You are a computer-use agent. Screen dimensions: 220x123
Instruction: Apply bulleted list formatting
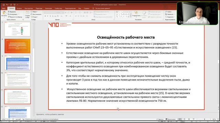click(x=76, y=13)
